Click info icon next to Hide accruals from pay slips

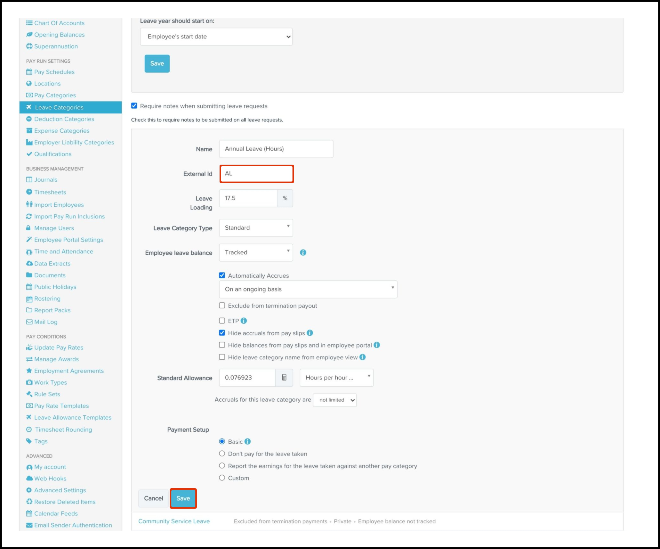tap(310, 333)
